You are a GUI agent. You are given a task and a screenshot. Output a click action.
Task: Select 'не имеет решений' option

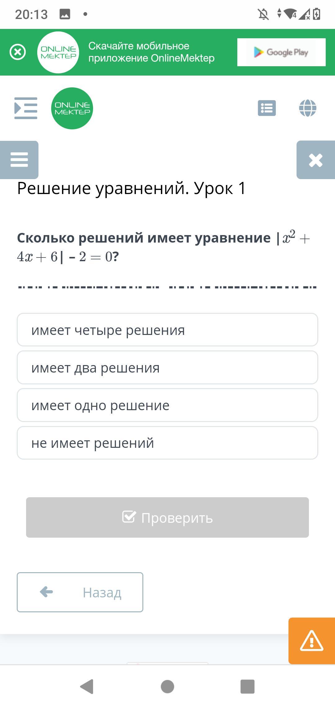tap(167, 443)
